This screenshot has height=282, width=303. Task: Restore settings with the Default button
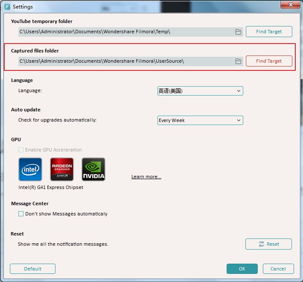click(33, 269)
